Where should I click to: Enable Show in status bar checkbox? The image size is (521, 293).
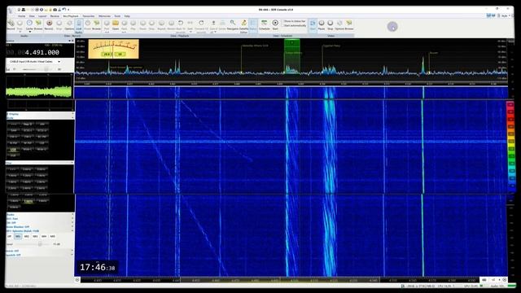pos(294,21)
